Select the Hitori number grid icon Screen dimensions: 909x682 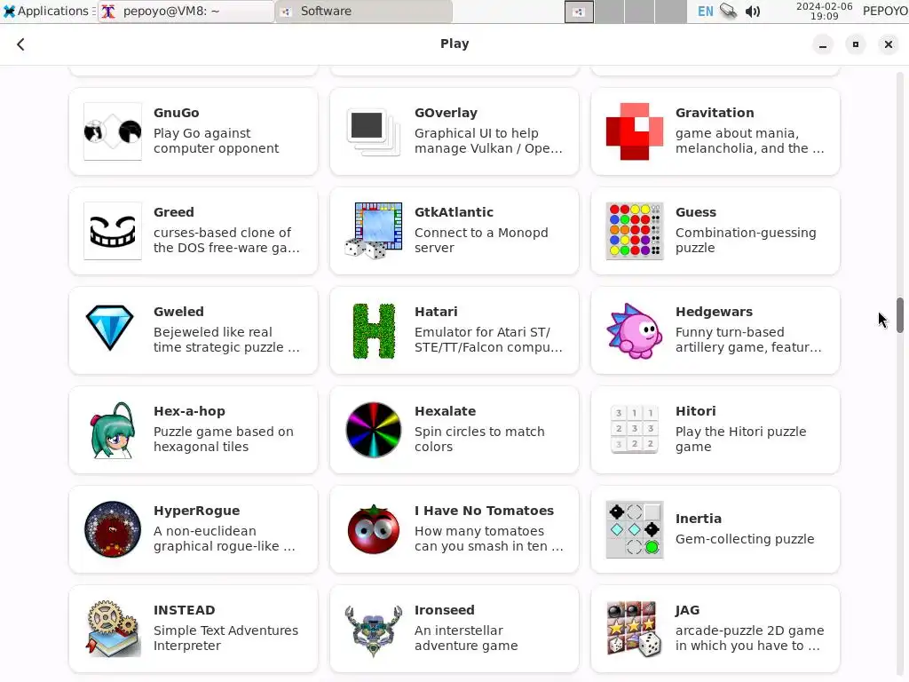coord(634,430)
